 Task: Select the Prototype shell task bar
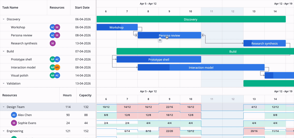click(x=159, y=60)
